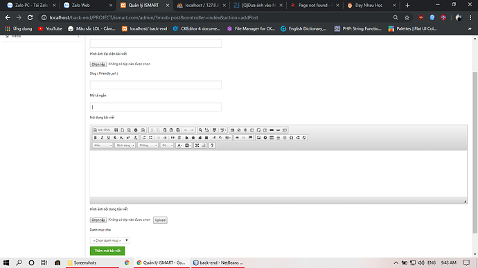Open the About CKEditor question mark icon
Screen dimensions: 478x268
[212, 145]
